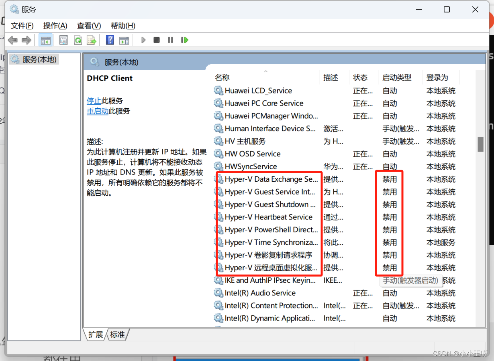The height and width of the screenshot is (361, 494).
Task: Click the pause service icon
Action: click(170, 40)
